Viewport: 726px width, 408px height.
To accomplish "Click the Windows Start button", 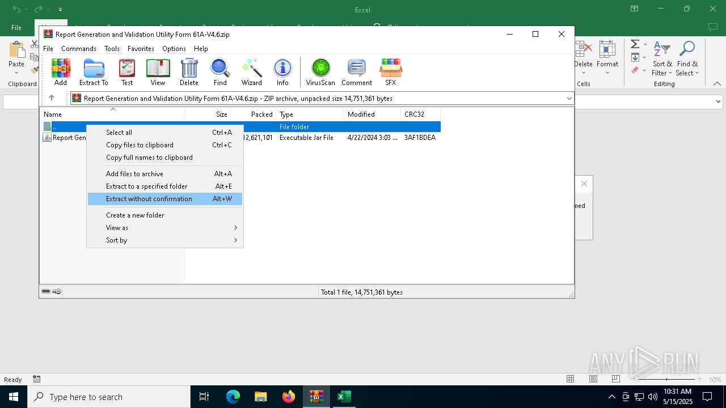I will point(14,397).
